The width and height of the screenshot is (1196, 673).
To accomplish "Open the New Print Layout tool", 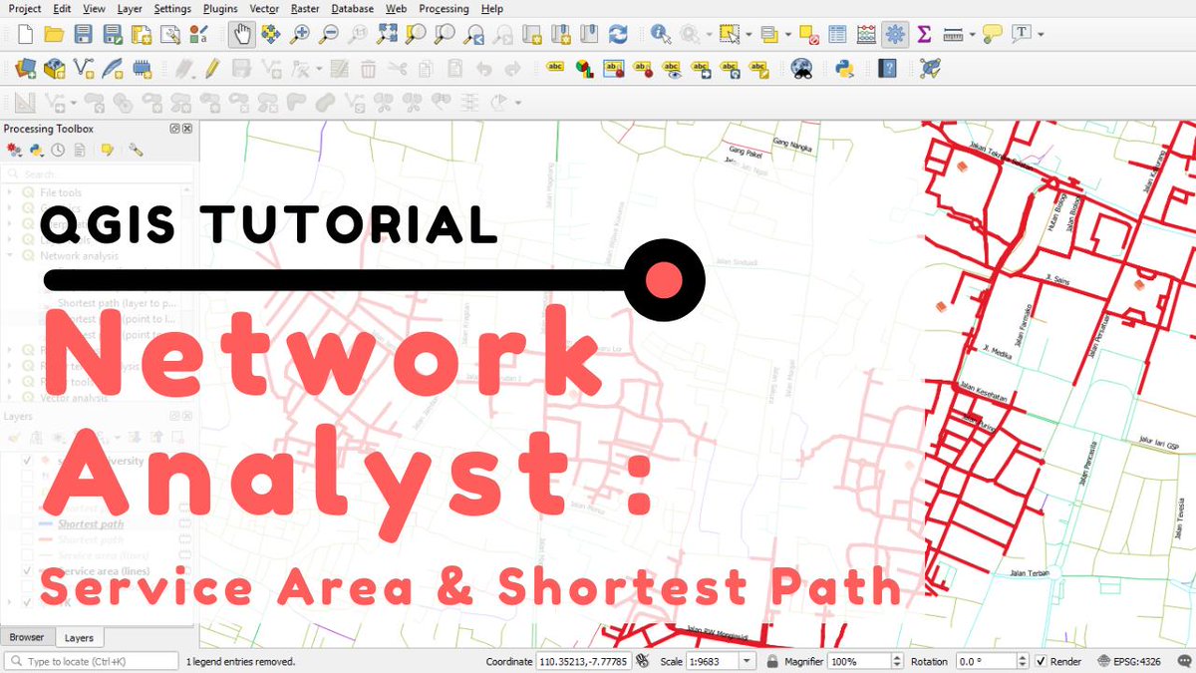I will (142, 35).
